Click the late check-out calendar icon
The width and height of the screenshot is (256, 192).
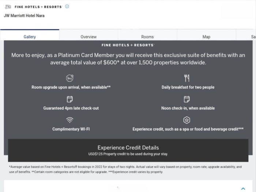coord(70,99)
